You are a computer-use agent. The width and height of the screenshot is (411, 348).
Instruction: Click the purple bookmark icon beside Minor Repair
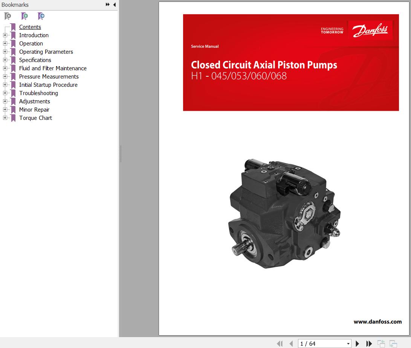[13, 110]
